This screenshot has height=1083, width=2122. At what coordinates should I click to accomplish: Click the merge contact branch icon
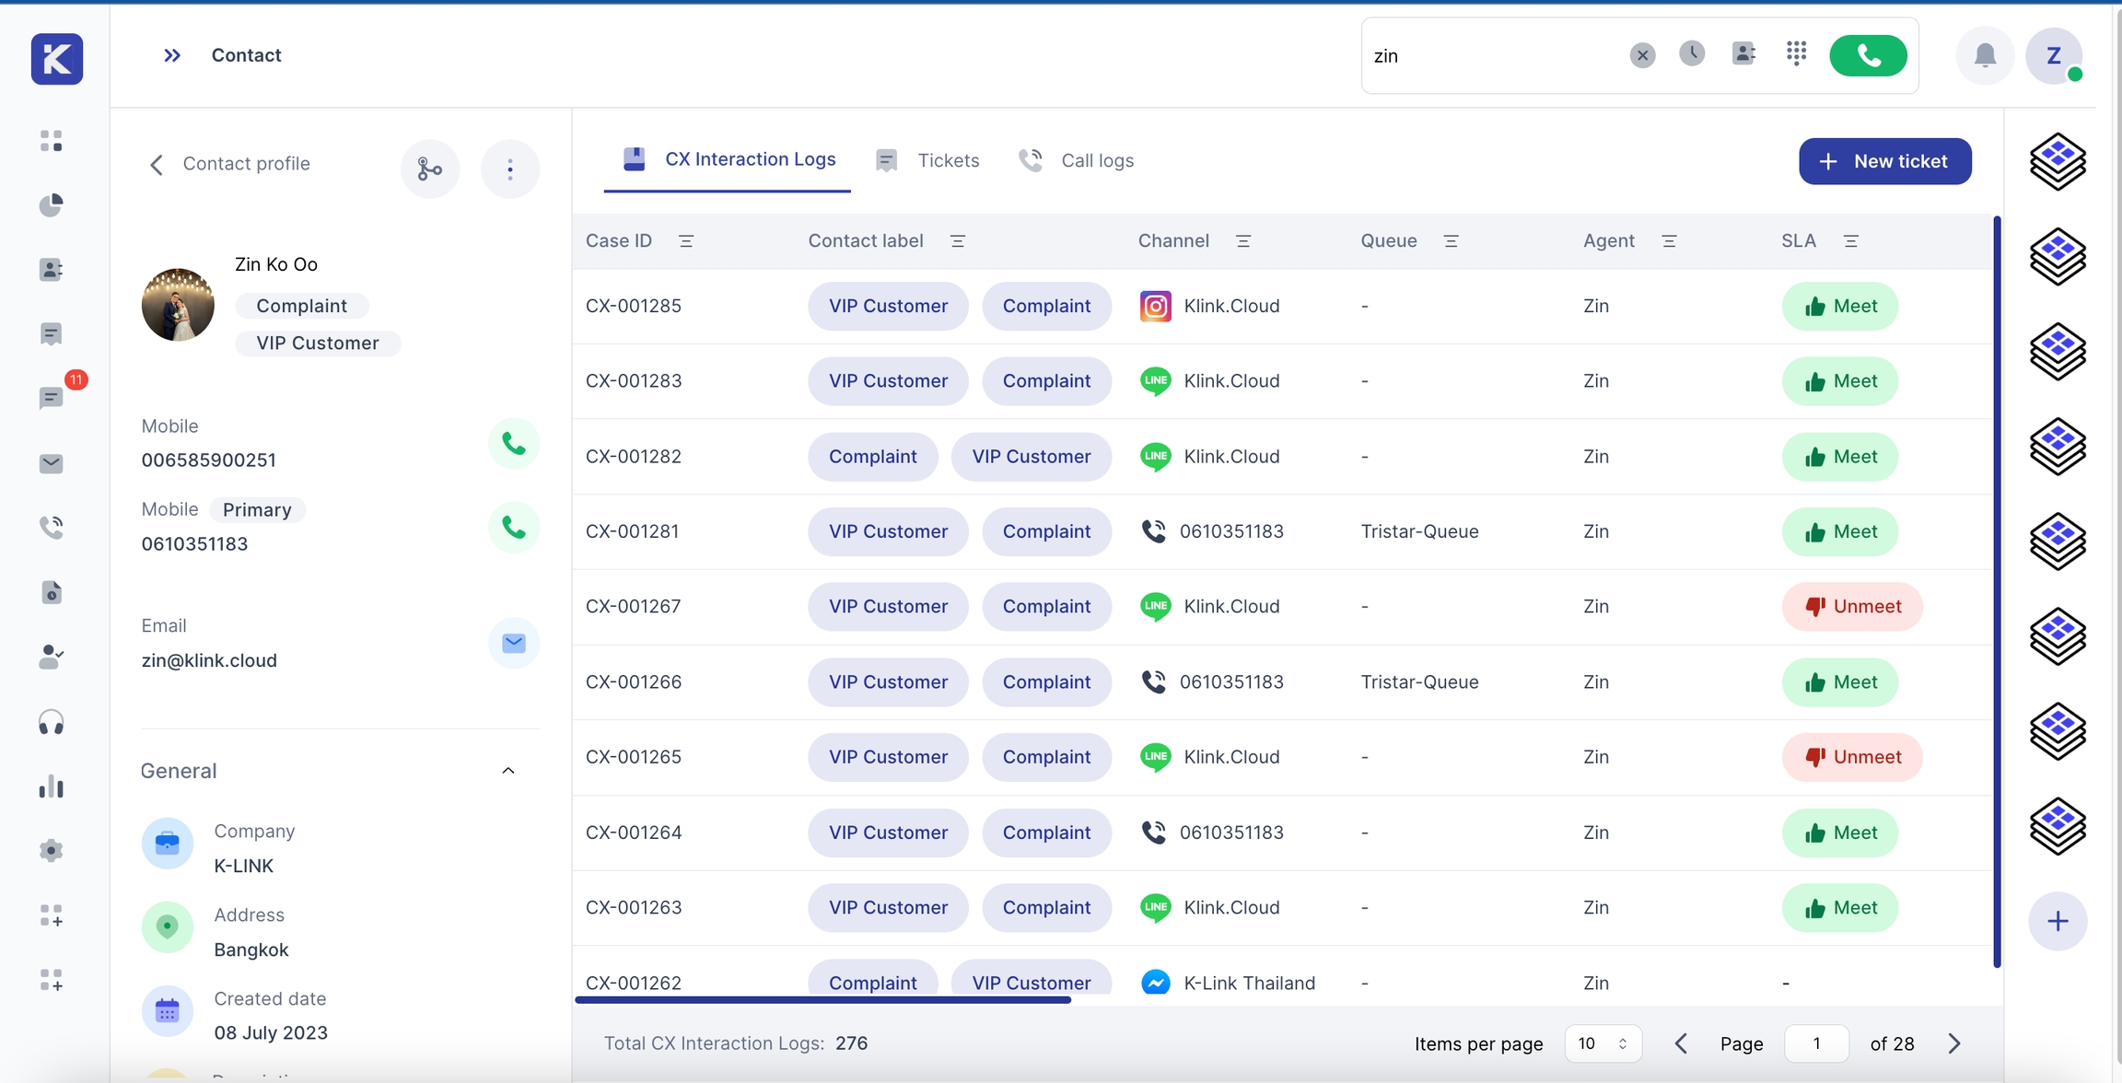pyautogui.click(x=429, y=169)
